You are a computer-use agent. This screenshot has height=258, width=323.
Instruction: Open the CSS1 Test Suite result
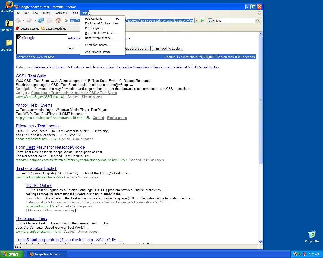tap(31, 76)
